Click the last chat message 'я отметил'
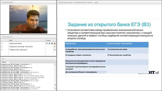 click(x=34, y=89)
